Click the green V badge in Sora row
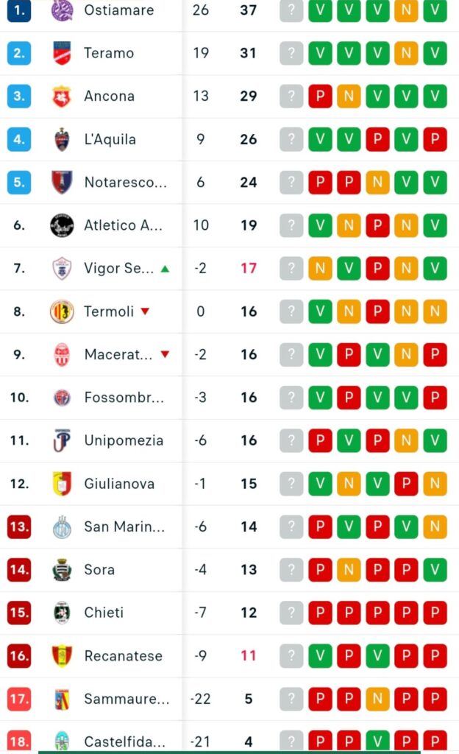This screenshot has width=459, height=754. pos(435,570)
